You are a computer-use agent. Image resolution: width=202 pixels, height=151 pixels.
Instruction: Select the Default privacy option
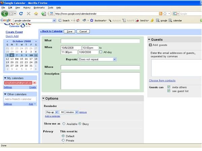tap(63, 136)
